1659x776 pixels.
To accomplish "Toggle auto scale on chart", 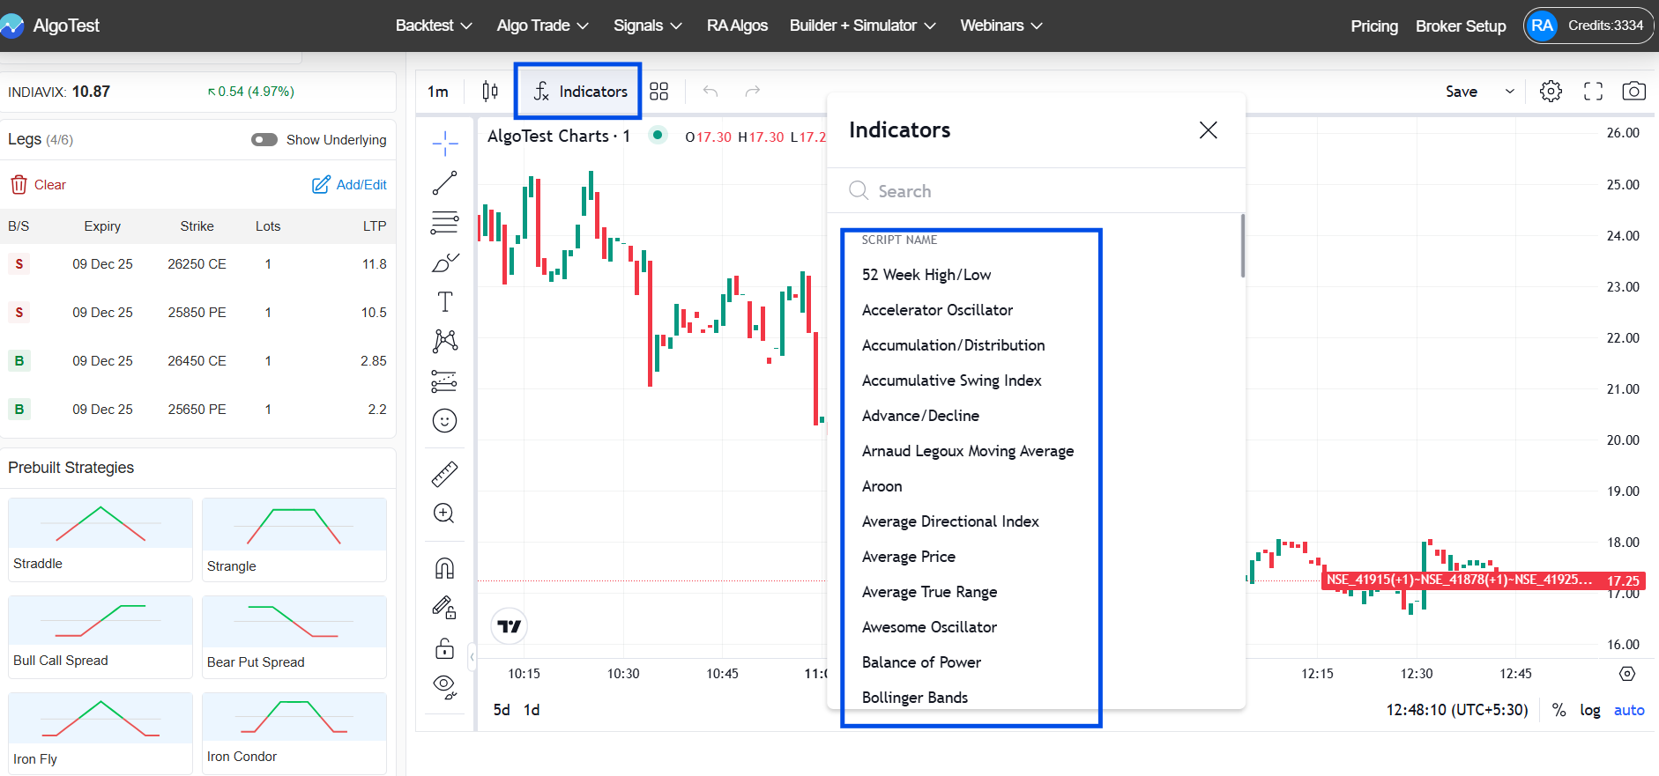I will point(1628,710).
